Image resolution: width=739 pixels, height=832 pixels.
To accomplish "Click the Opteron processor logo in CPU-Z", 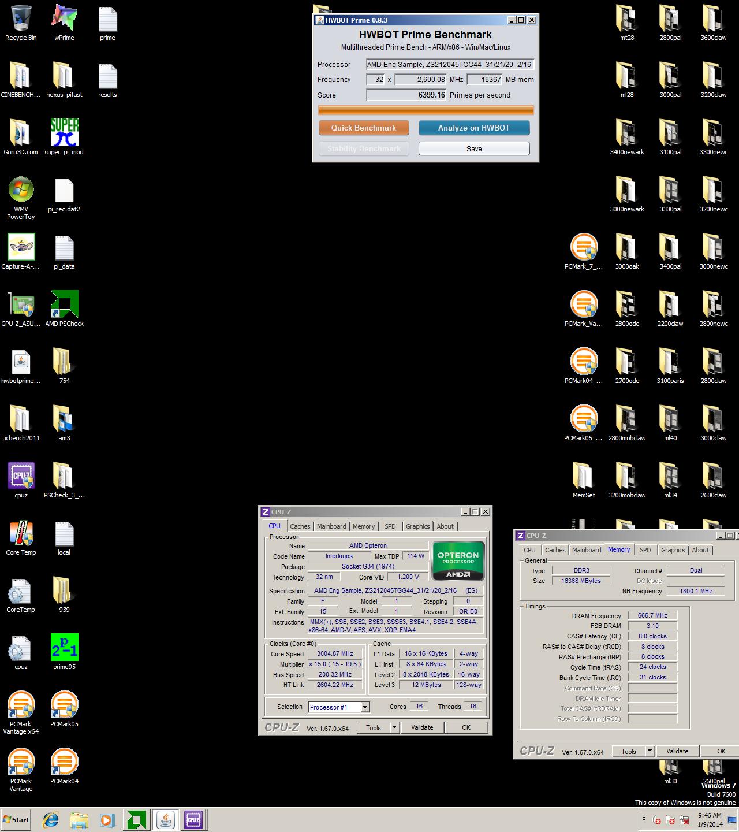I will pos(458,561).
